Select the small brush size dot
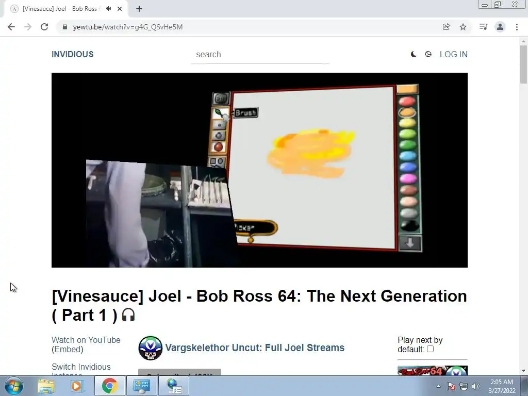This screenshot has height=396, width=528. pyautogui.click(x=219, y=125)
